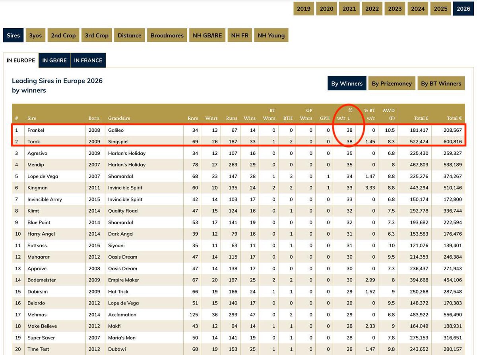This screenshot has width=477, height=355.
Task: Switch to the NH FR tab
Action: (x=240, y=35)
